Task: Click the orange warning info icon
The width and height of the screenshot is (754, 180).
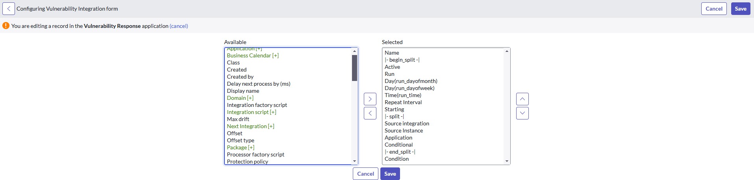Action: pos(6,26)
